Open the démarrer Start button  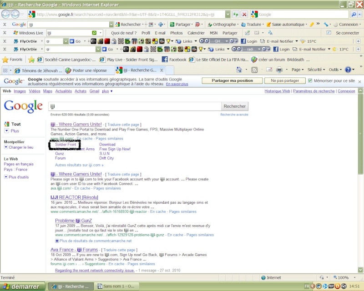point(22,286)
